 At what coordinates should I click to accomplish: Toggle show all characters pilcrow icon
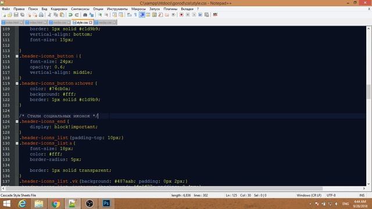(135, 15)
